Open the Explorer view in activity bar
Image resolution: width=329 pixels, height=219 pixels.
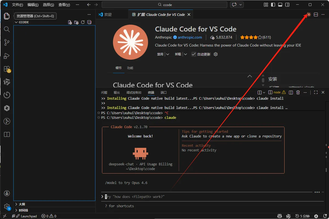pyautogui.click(x=7, y=16)
